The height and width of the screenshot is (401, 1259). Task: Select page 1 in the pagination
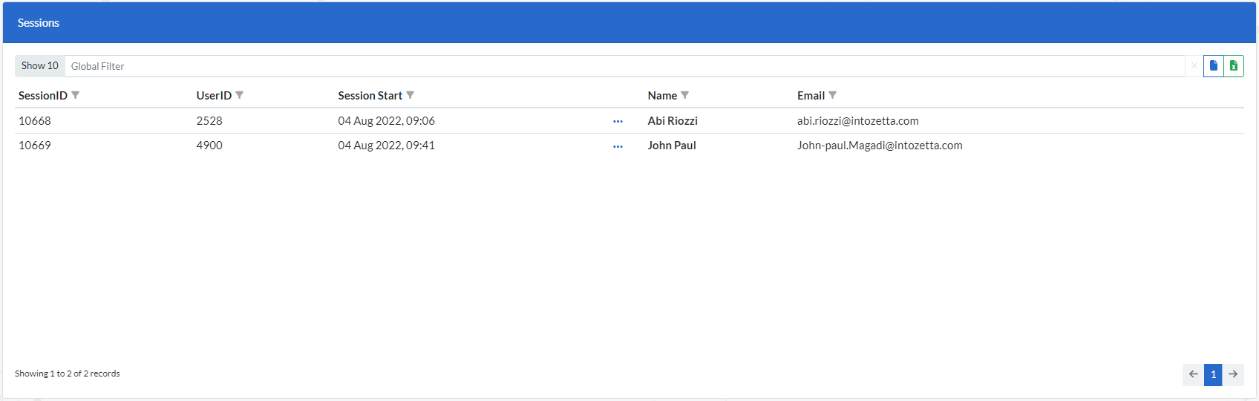(1213, 374)
